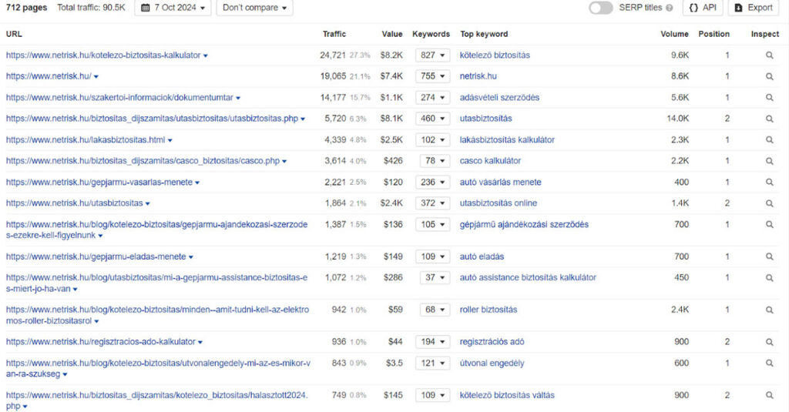
Task: Sort by the Top keyword column header
Action: [484, 34]
